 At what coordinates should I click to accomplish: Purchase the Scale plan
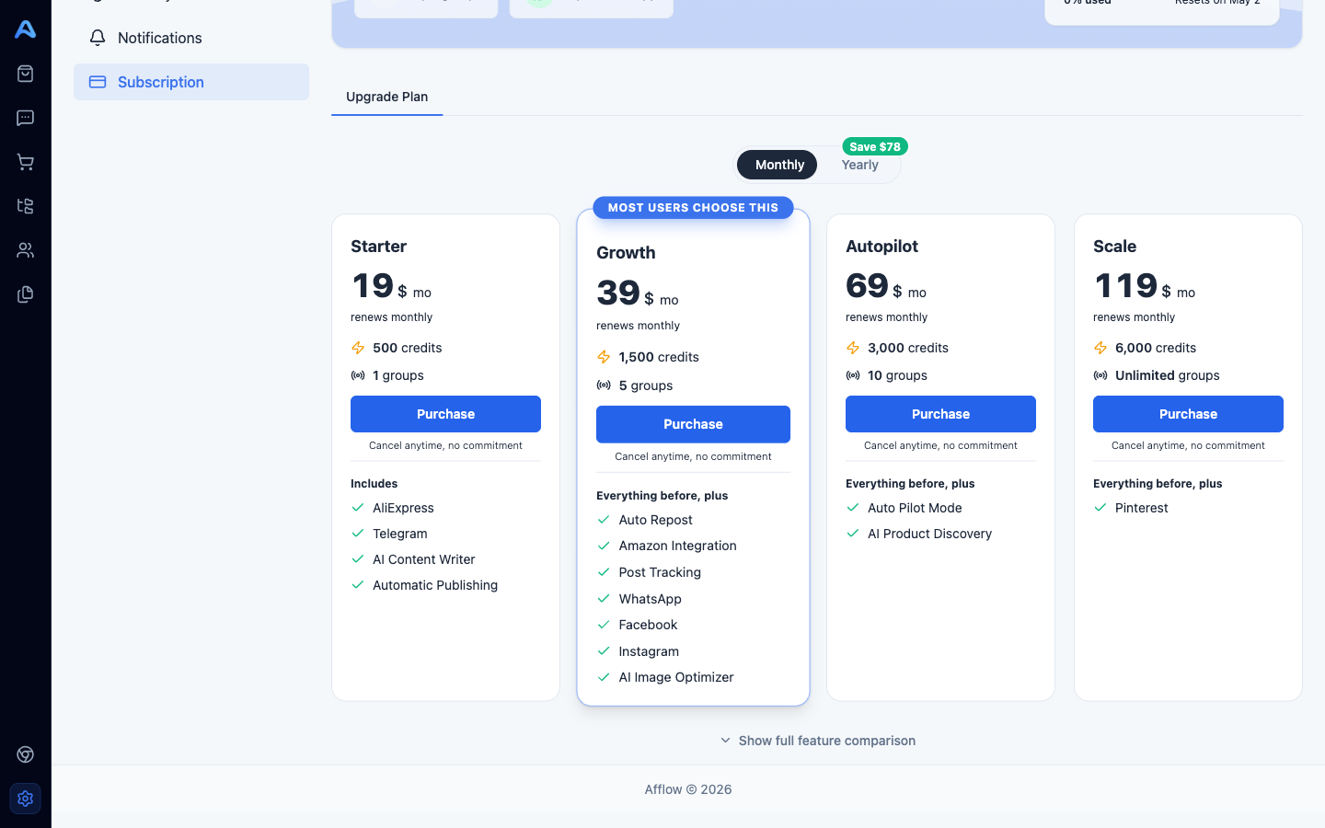click(x=1188, y=414)
